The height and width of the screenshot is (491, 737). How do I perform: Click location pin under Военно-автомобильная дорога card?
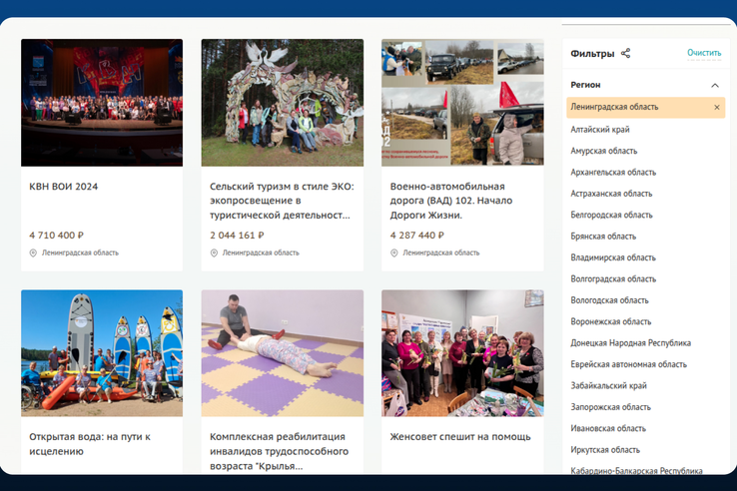(394, 253)
